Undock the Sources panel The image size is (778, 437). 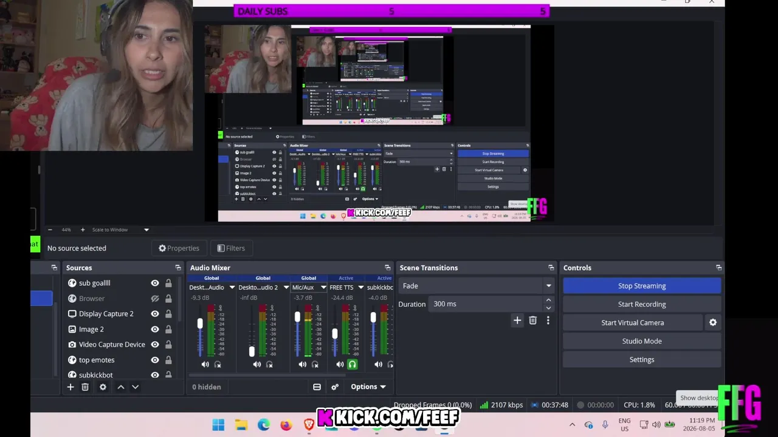click(x=178, y=268)
